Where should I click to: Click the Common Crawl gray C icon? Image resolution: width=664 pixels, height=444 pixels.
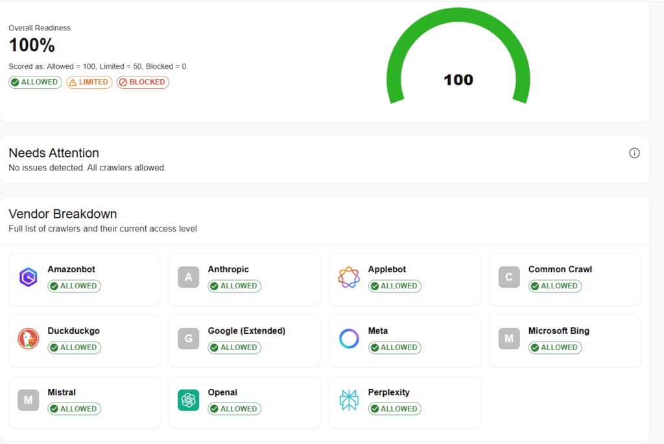[509, 277]
